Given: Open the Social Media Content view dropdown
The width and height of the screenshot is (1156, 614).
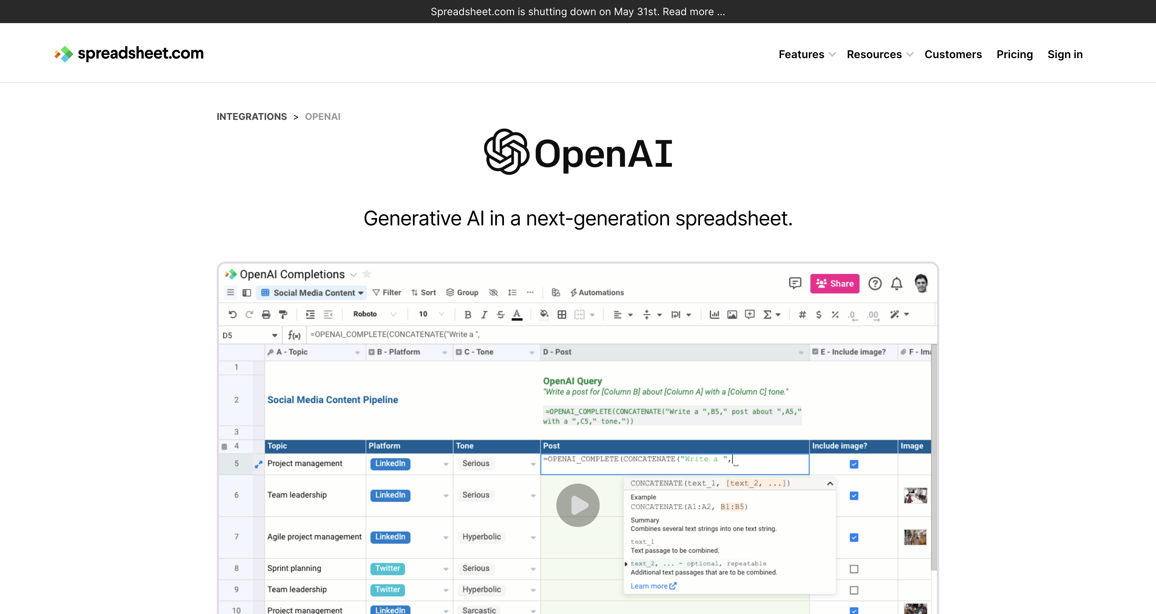Looking at the screenshot, I should [312, 293].
